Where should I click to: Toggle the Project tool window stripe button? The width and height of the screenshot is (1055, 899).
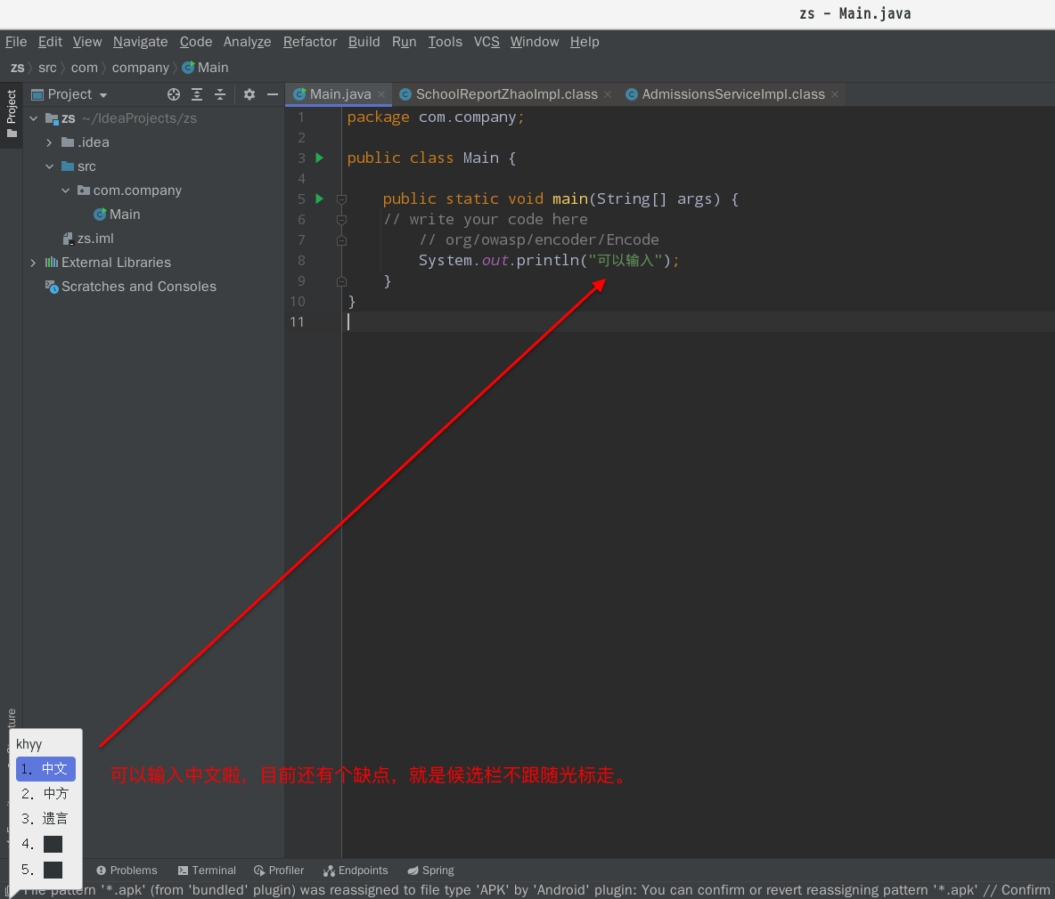click(x=12, y=114)
